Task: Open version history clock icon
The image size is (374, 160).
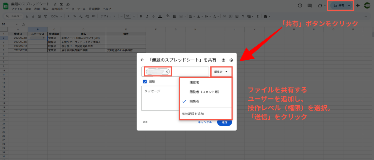Action: [300, 5]
